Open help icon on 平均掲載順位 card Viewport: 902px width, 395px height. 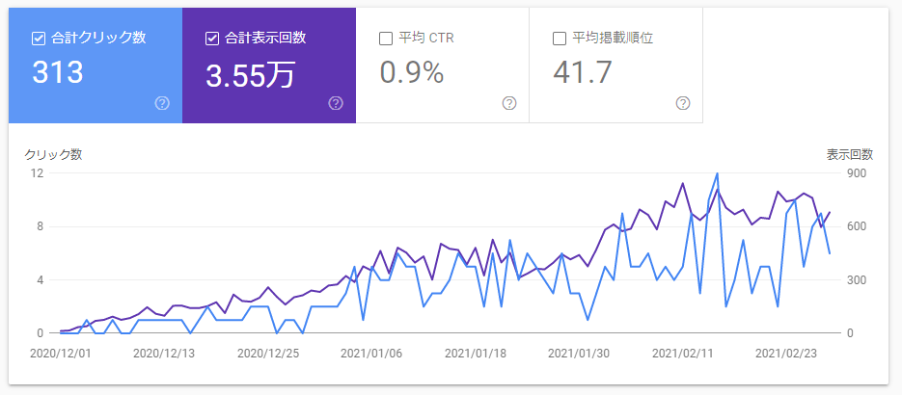683,103
